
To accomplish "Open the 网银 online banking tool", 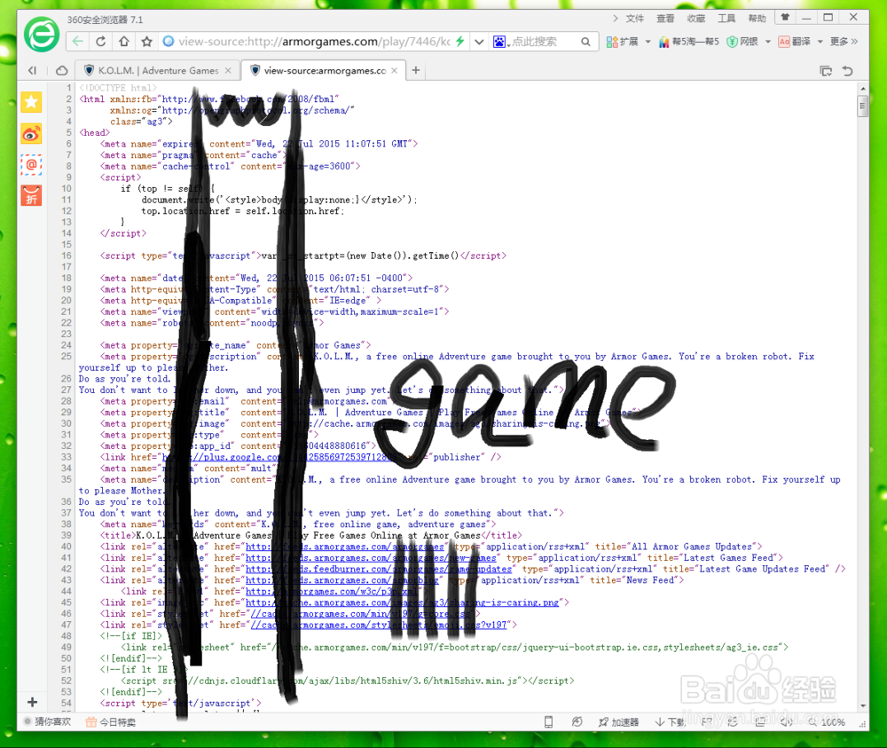I will pos(742,42).
